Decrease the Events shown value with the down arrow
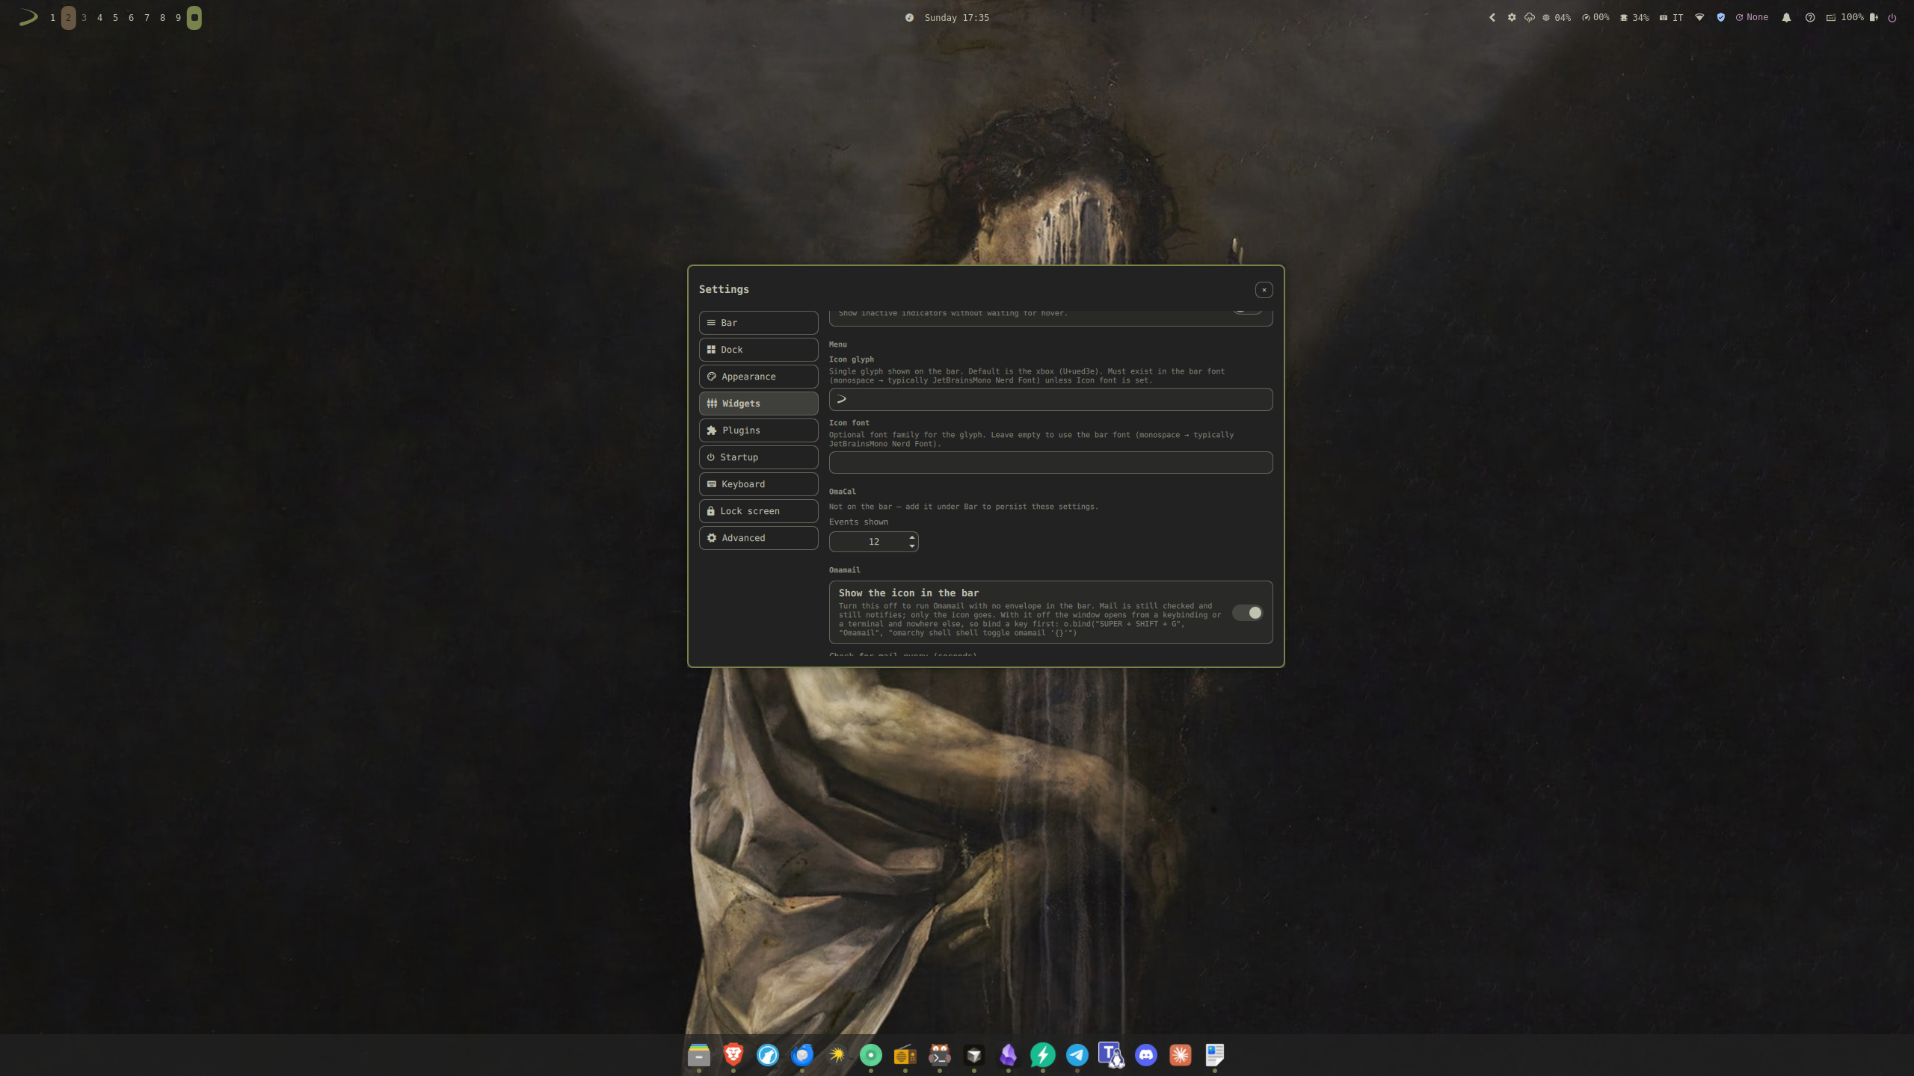1914x1076 pixels. (x=911, y=546)
